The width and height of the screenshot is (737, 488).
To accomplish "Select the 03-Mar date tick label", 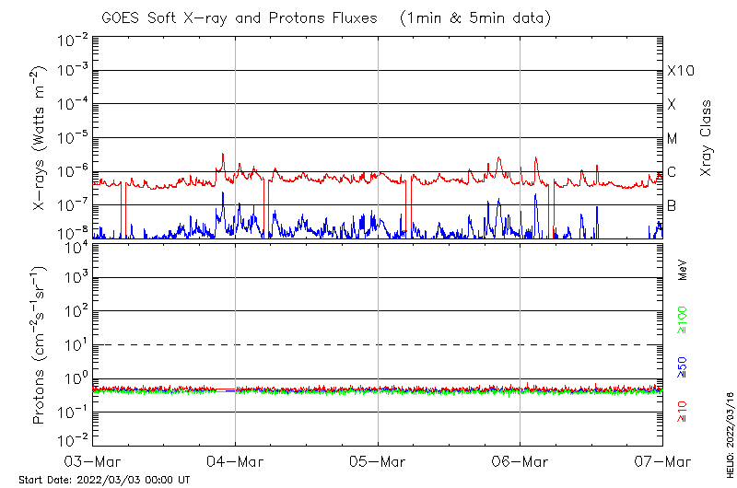I will pyautogui.click(x=93, y=460).
